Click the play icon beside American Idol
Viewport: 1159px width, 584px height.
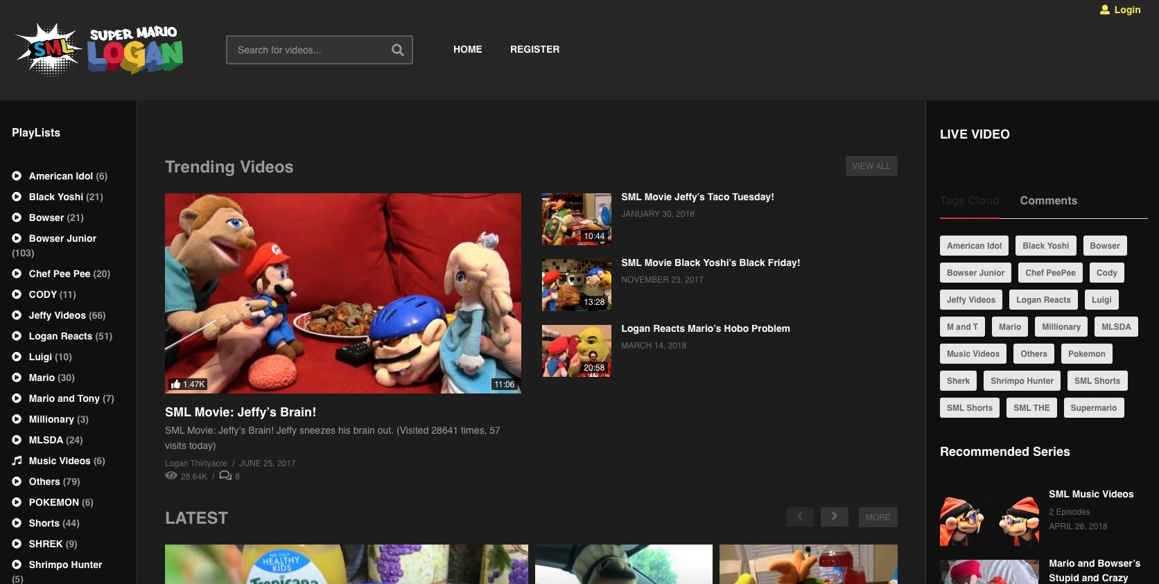point(17,176)
